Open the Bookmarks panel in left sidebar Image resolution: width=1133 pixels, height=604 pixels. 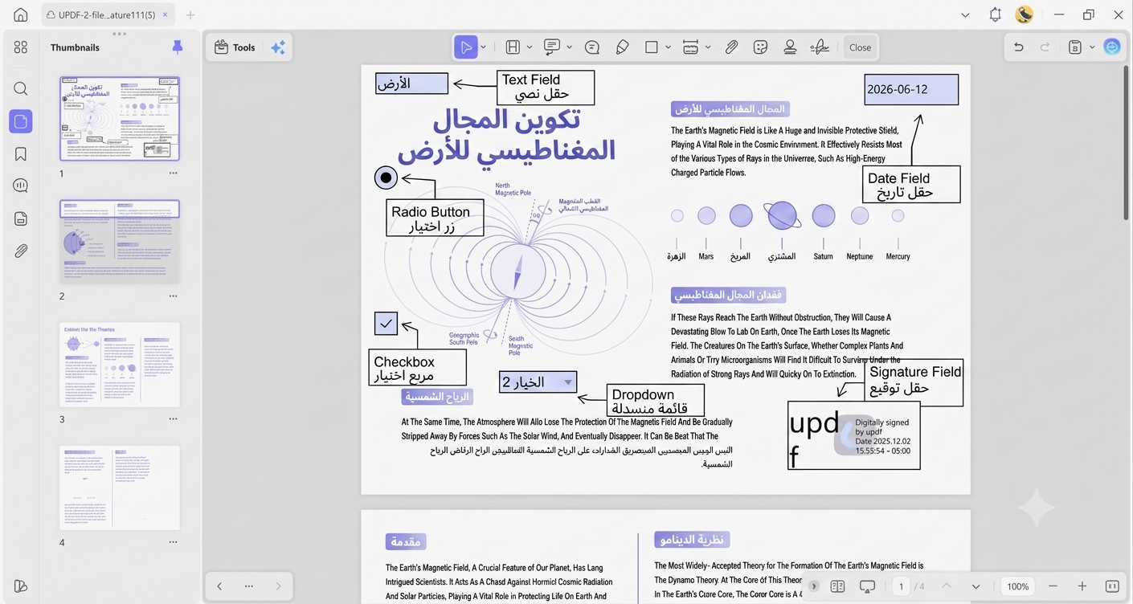click(x=21, y=154)
